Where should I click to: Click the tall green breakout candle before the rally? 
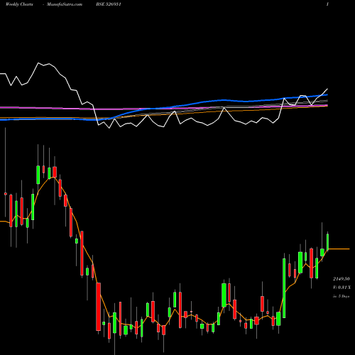284,288
